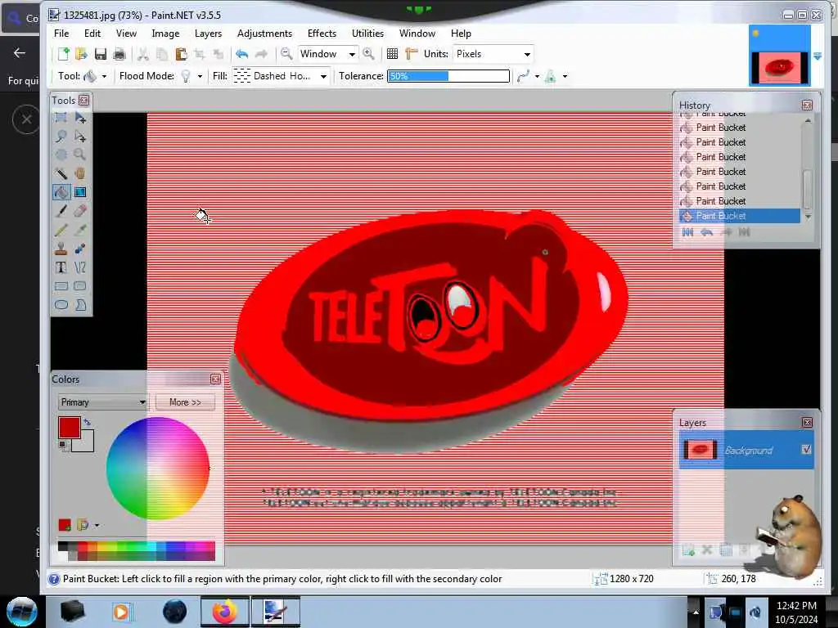
Task: Click the Open file toolbar icon
Action: pos(81,54)
